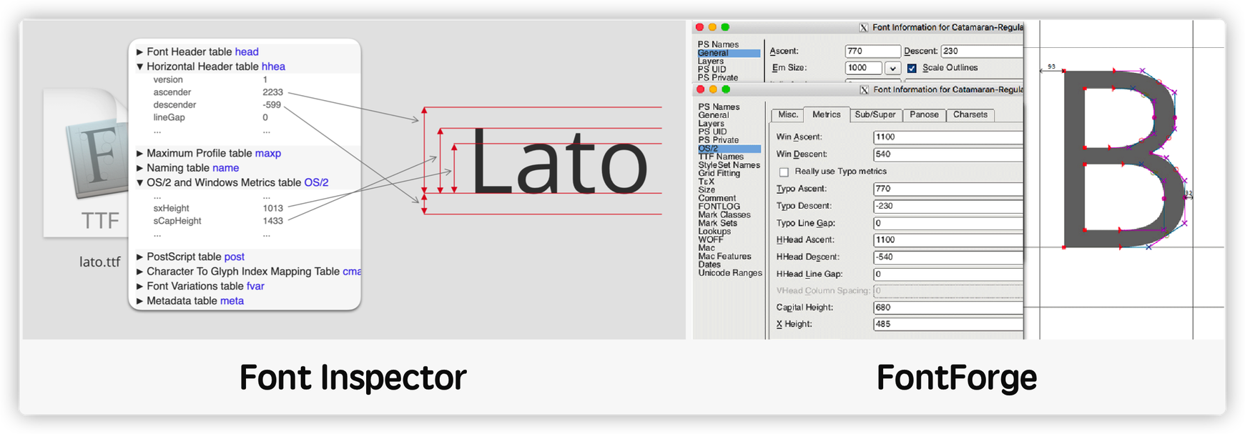Select Grid Fitting in the category list
The height and width of the screenshot is (434, 1245).
719,173
